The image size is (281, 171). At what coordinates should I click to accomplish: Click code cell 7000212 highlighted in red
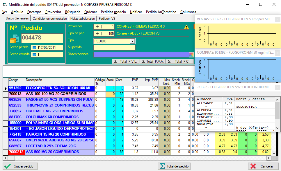click(x=17, y=152)
